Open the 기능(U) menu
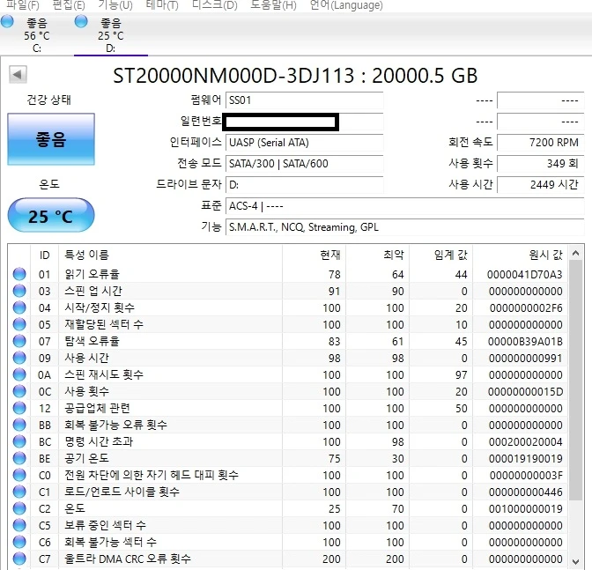The height and width of the screenshot is (570, 592). pos(115,5)
